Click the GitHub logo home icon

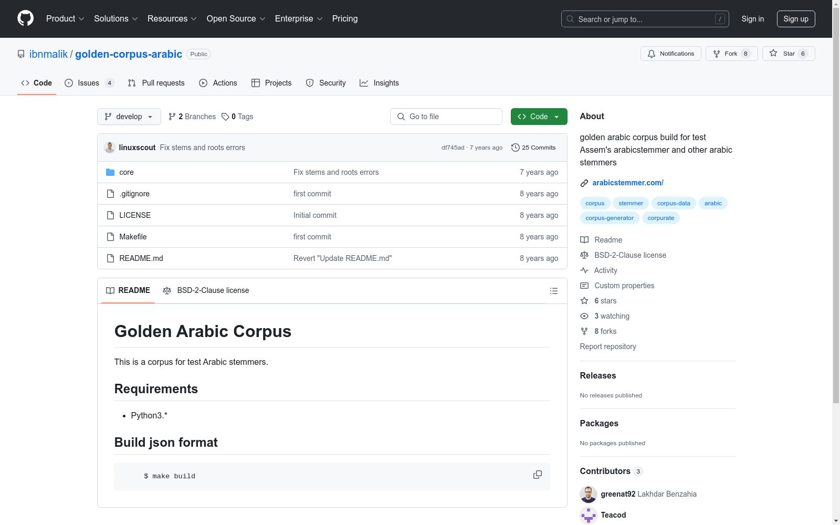[25, 18]
